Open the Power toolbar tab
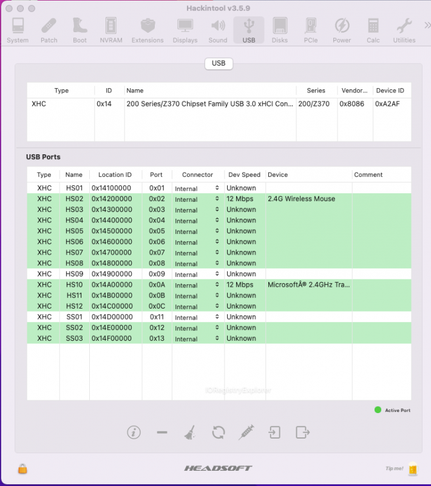The width and height of the screenshot is (431, 486). point(342,30)
